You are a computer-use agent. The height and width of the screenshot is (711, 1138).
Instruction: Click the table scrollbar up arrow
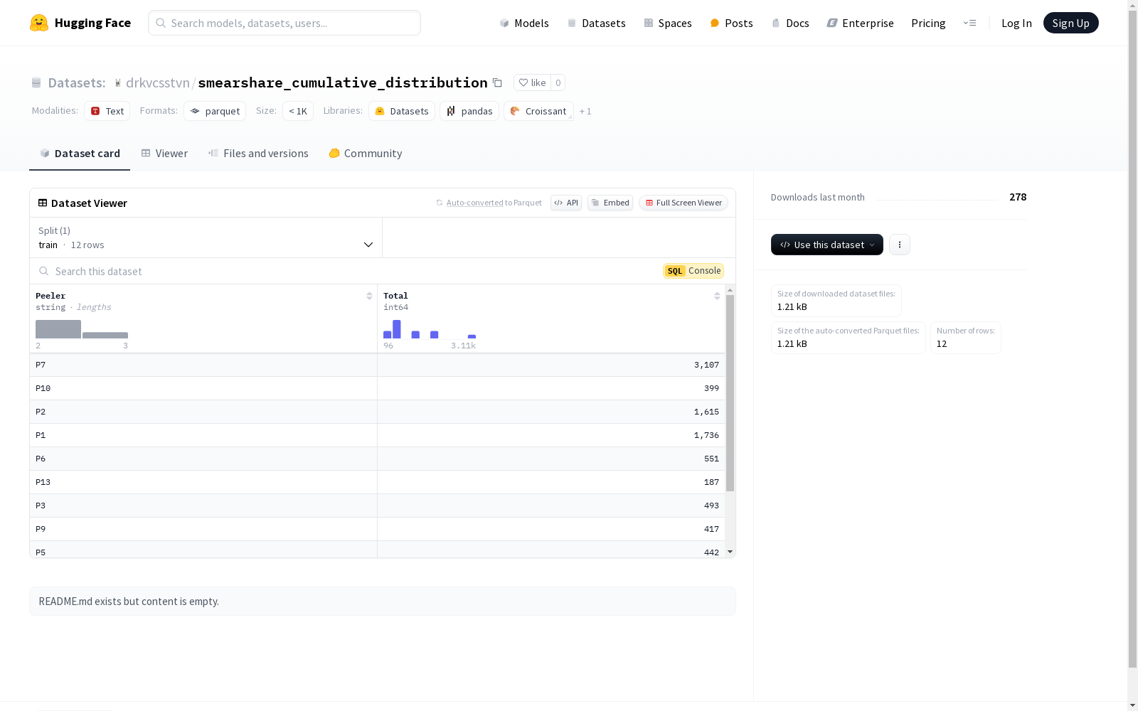pyautogui.click(x=730, y=290)
